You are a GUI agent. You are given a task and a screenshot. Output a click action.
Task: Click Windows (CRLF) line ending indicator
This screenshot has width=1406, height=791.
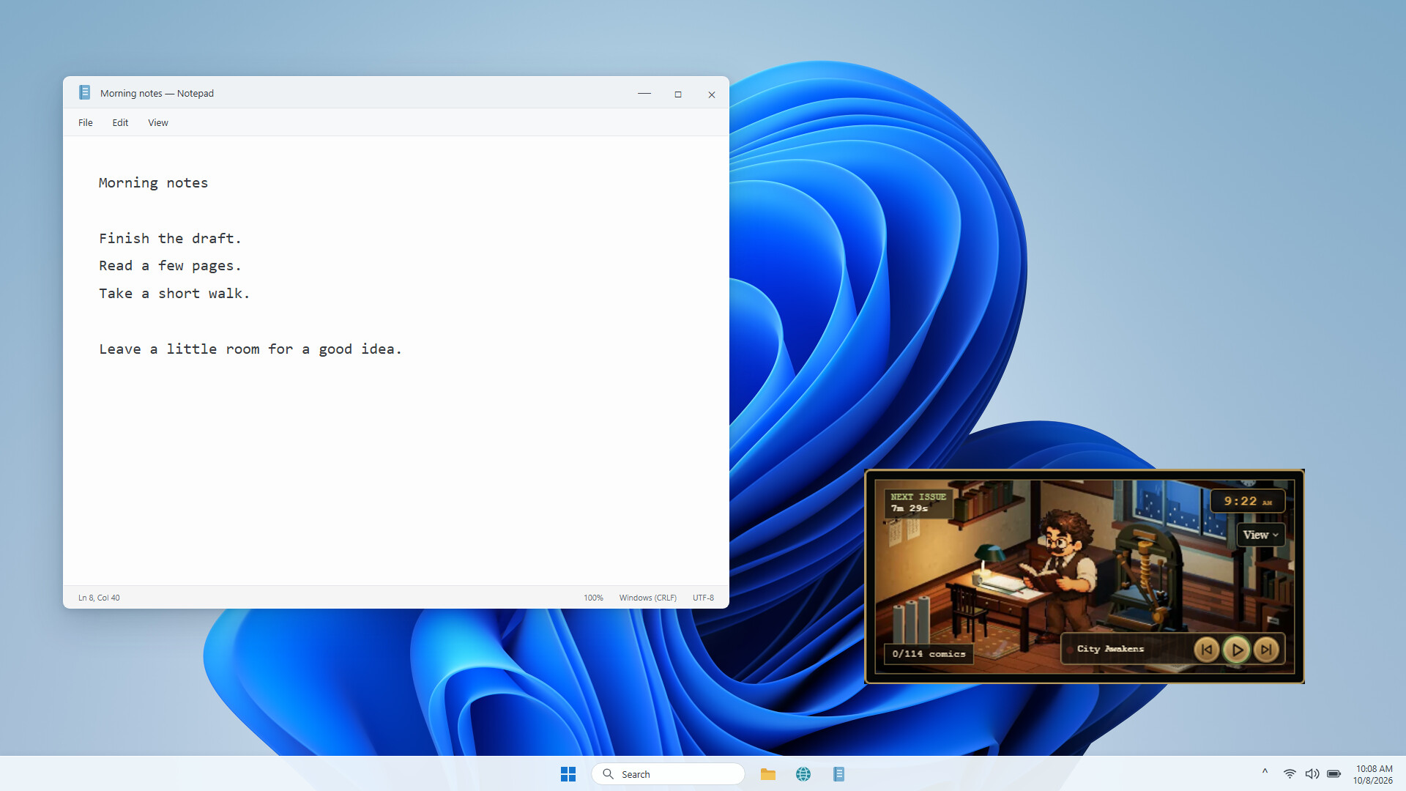648,598
